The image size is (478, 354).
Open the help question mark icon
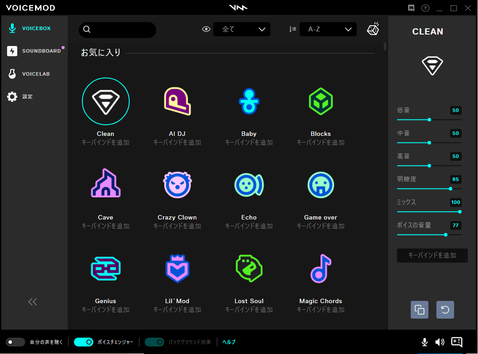click(x=425, y=8)
